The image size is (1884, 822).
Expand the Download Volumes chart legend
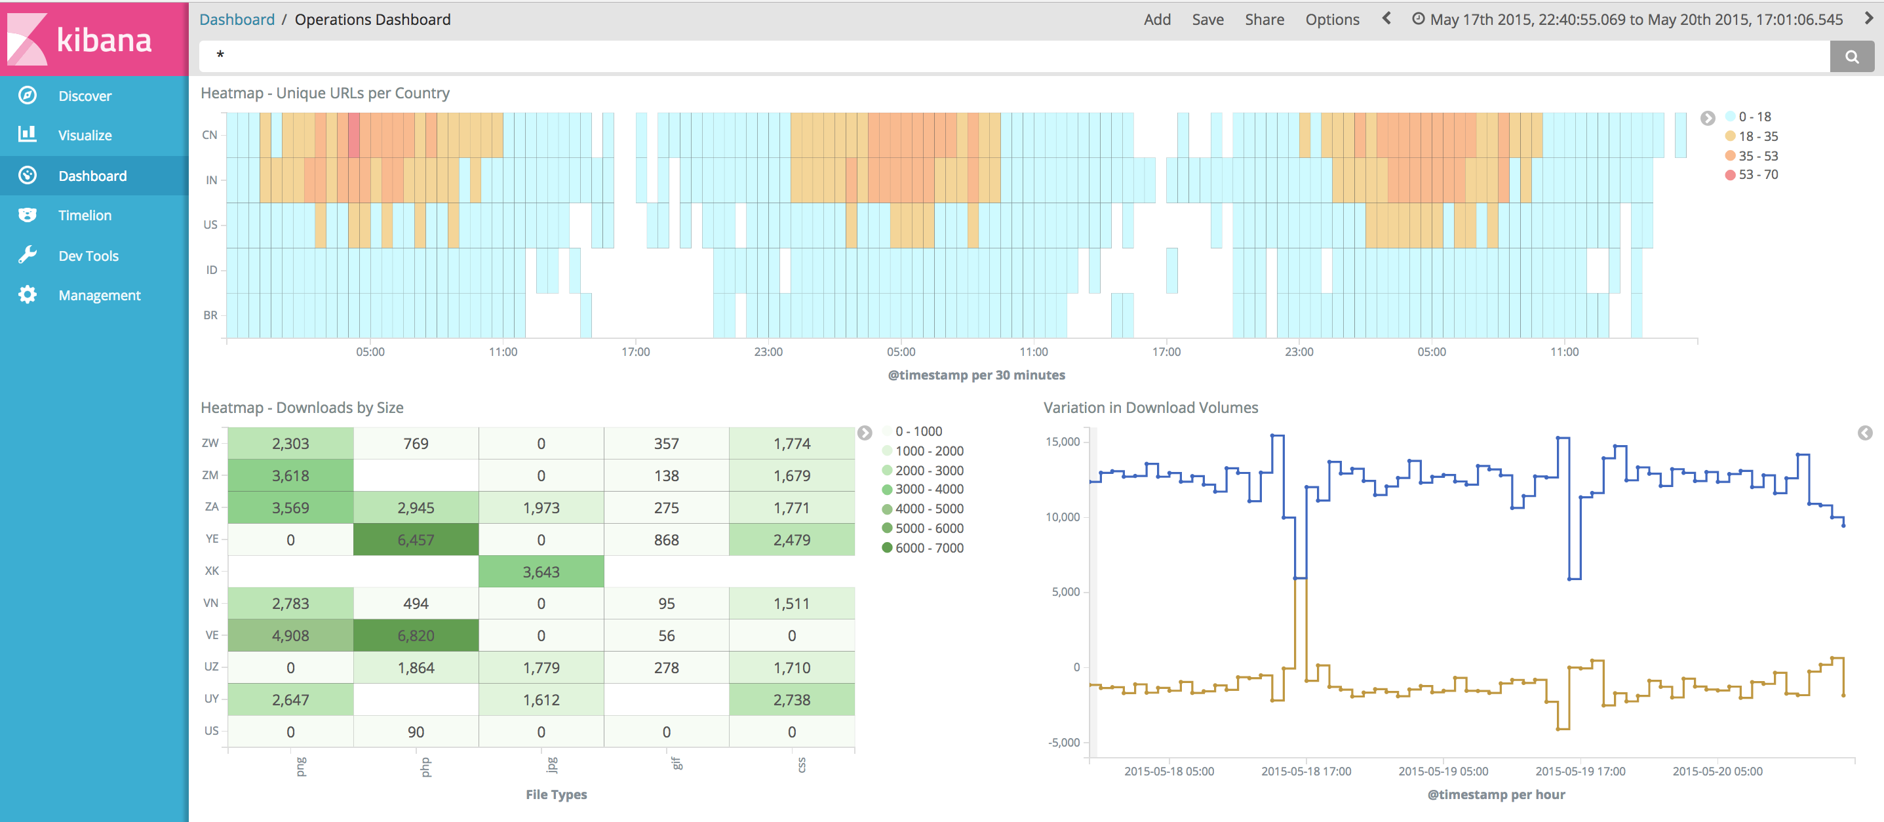coord(1865,433)
